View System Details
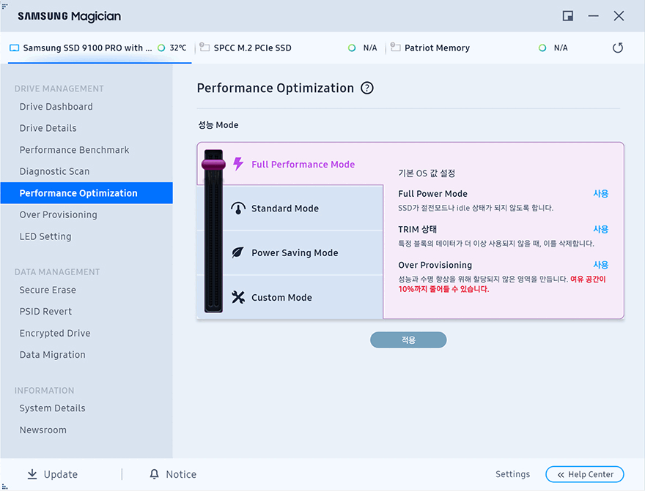 click(52, 408)
